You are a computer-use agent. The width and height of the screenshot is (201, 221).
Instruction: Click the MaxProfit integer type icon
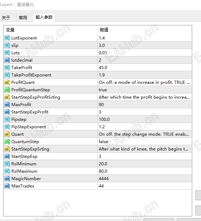(x=7, y=105)
